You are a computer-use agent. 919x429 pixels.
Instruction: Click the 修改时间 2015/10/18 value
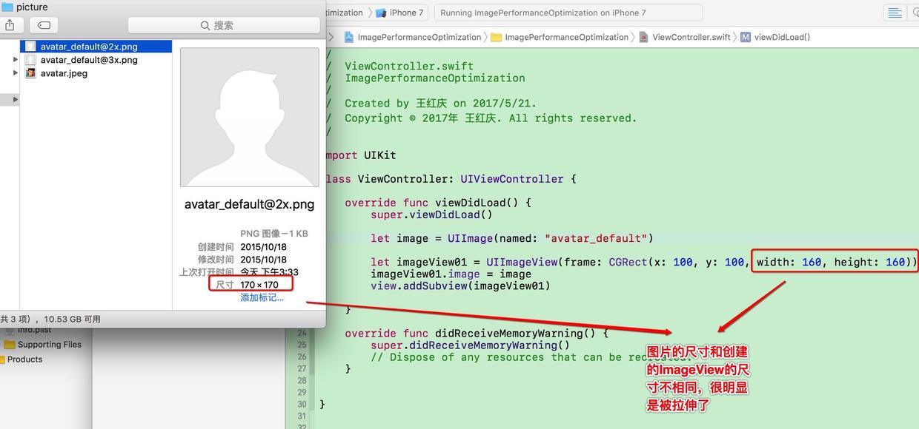pos(263,260)
